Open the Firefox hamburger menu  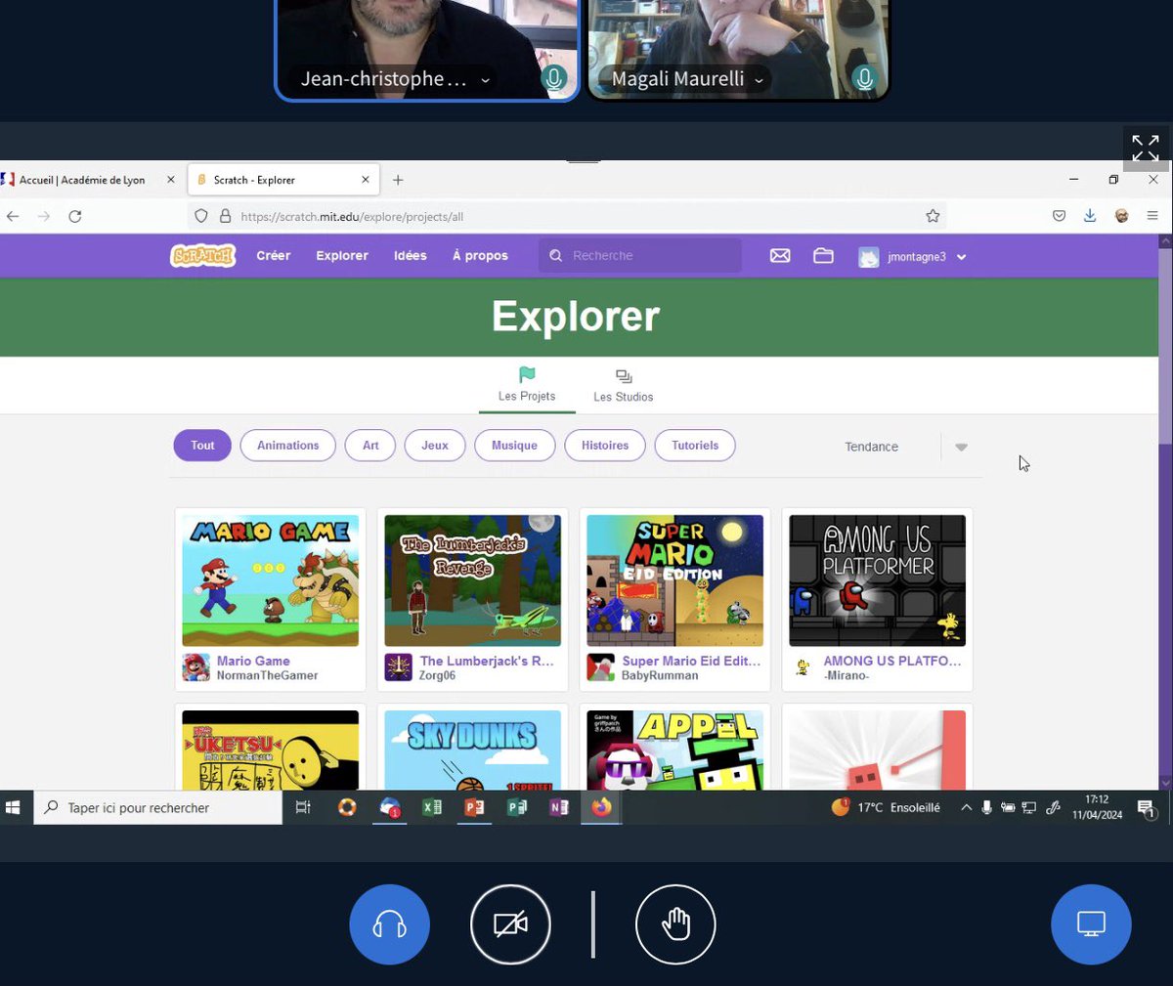[1152, 216]
